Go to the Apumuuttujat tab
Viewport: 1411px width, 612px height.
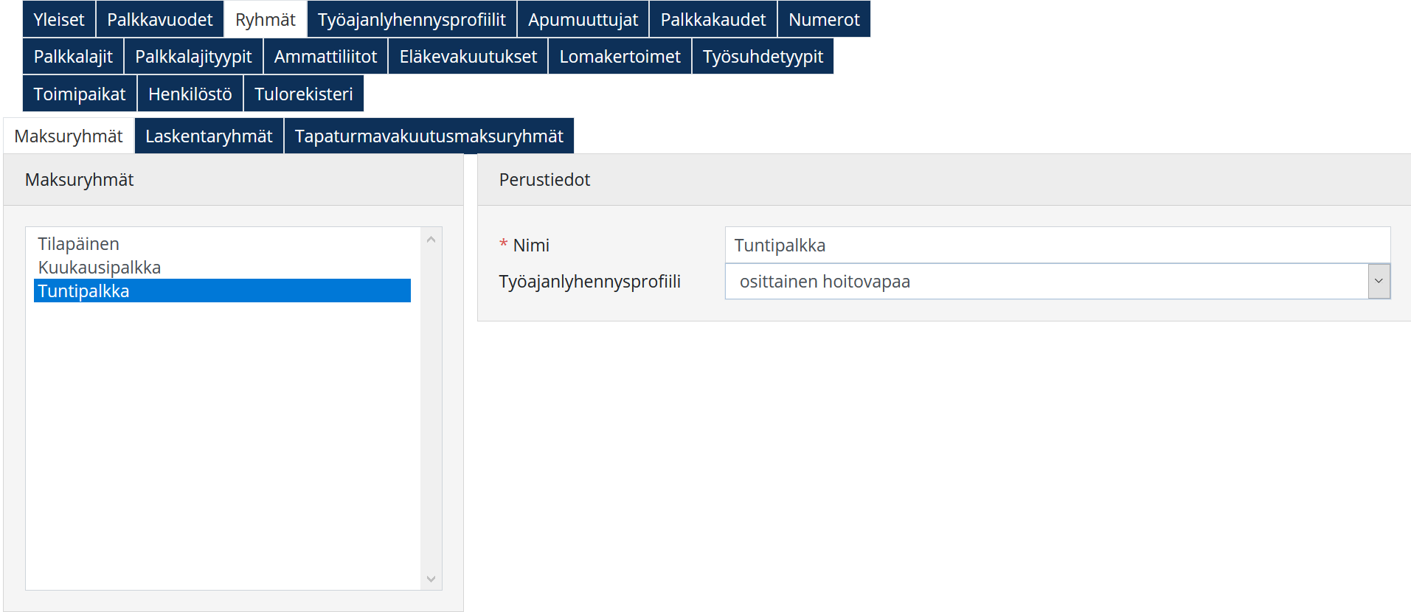pyautogui.click(x=583, y=19)
